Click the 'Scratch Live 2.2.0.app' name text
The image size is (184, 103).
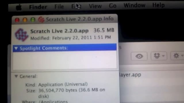click(60, 31)
